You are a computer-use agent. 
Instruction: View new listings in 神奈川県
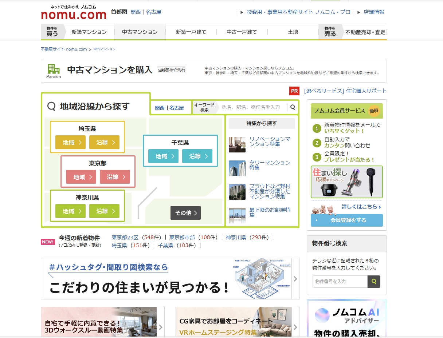click(x=236, y=238)
